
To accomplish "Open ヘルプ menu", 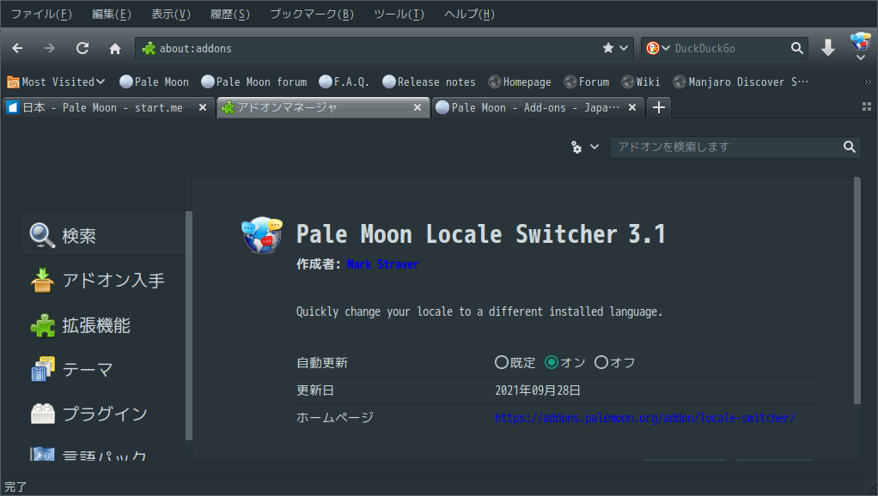I will pos(469,14).
